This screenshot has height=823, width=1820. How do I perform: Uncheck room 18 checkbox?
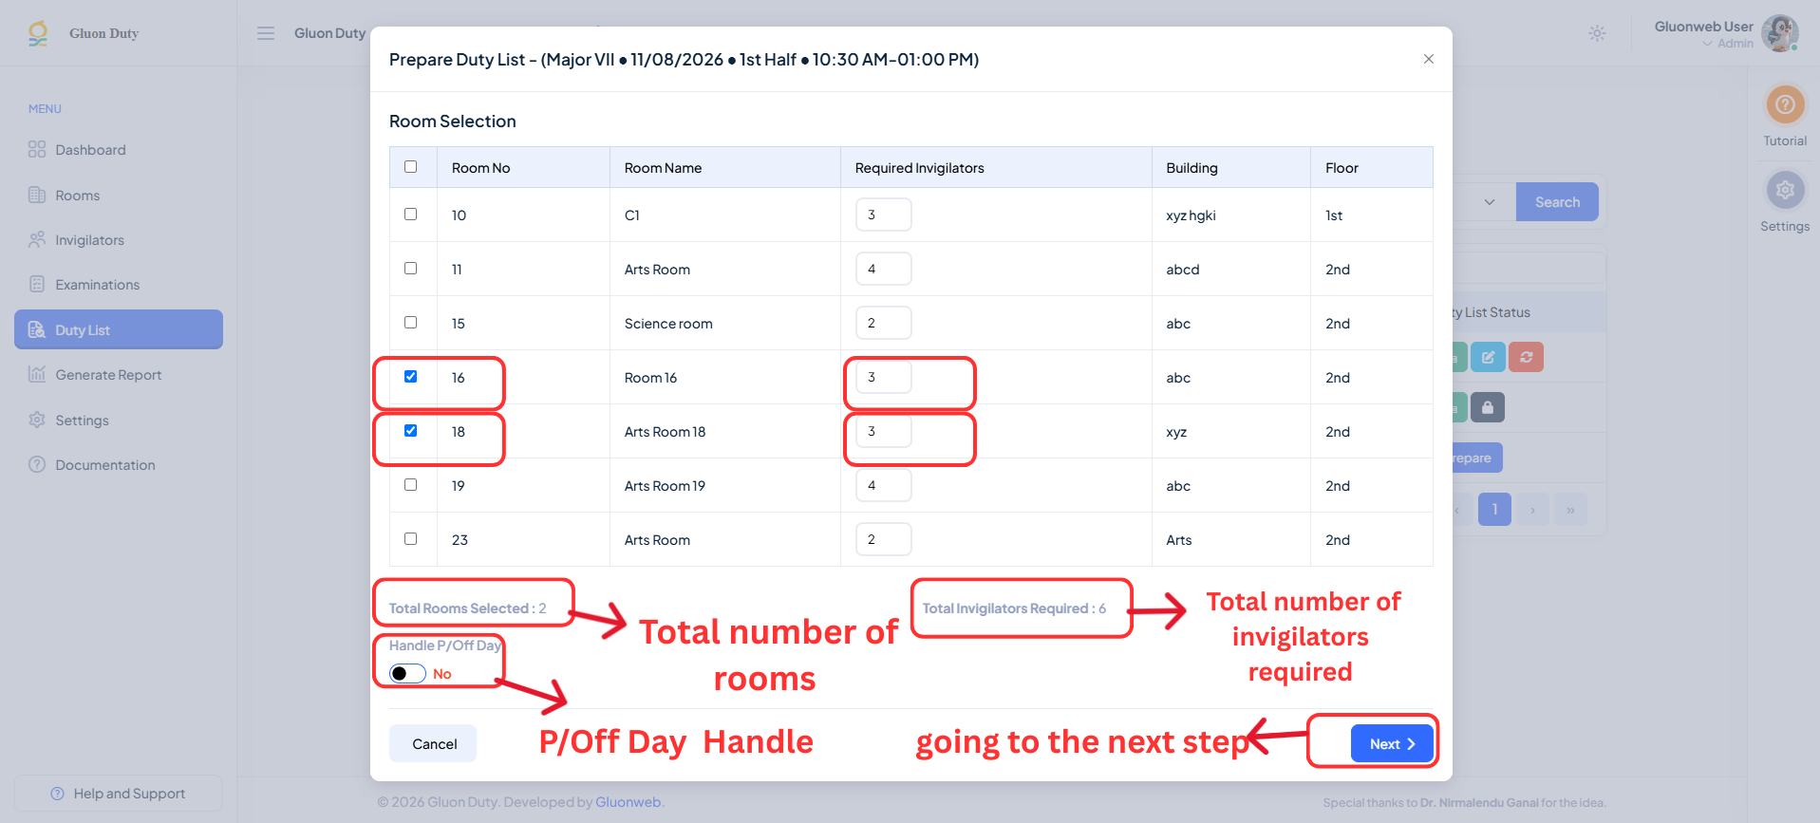[411, 430]
